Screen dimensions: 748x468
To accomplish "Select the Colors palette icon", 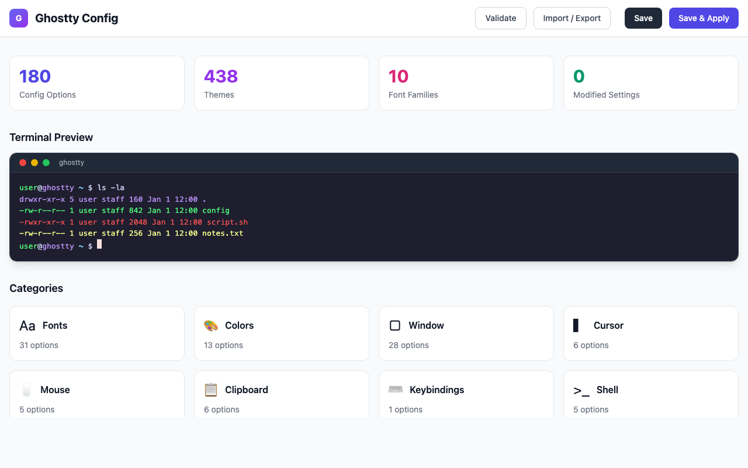I will point(211,325).
